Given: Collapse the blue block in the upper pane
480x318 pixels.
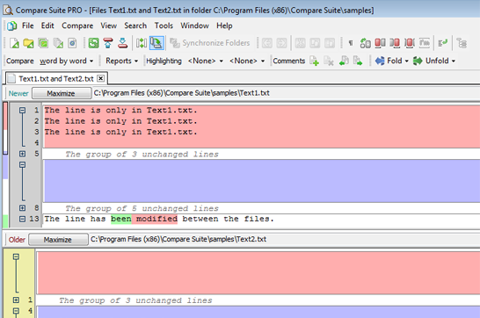Looking at the screenshot, I should (22, 164).
